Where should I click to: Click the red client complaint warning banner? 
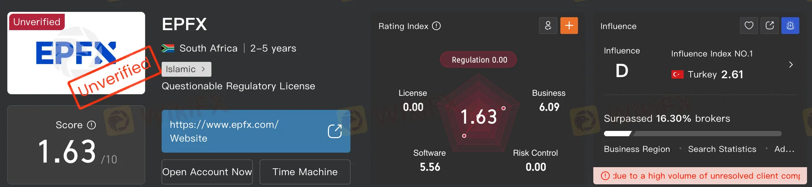[x=700, y=176]
